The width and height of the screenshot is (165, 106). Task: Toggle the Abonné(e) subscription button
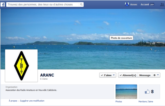click(x=128, y=75)
